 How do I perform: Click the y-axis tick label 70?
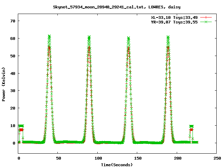click(x=13, y=21)
